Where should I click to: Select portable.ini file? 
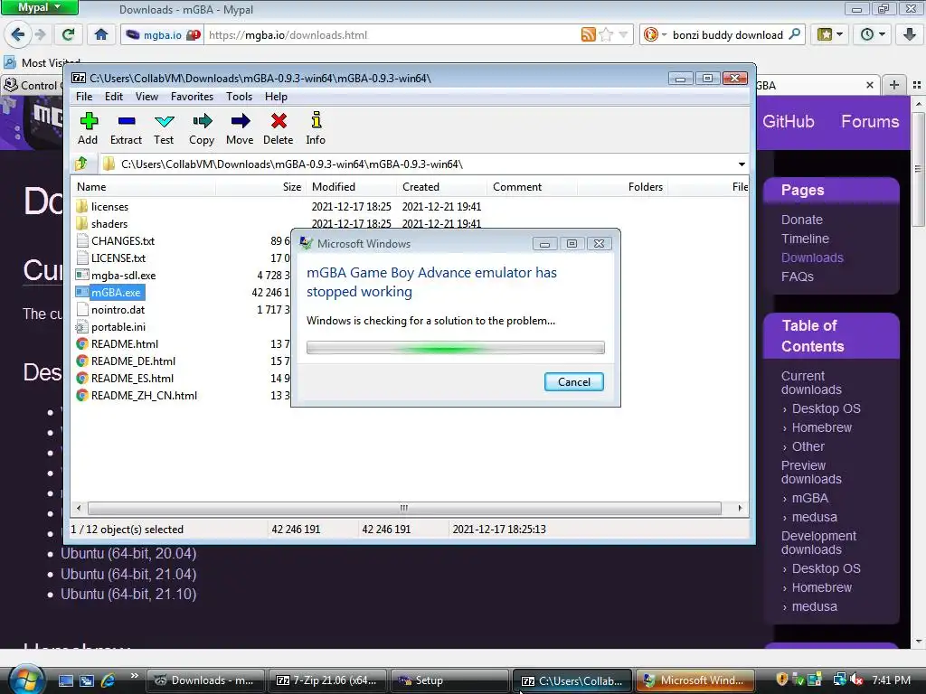tap(118, 326)
